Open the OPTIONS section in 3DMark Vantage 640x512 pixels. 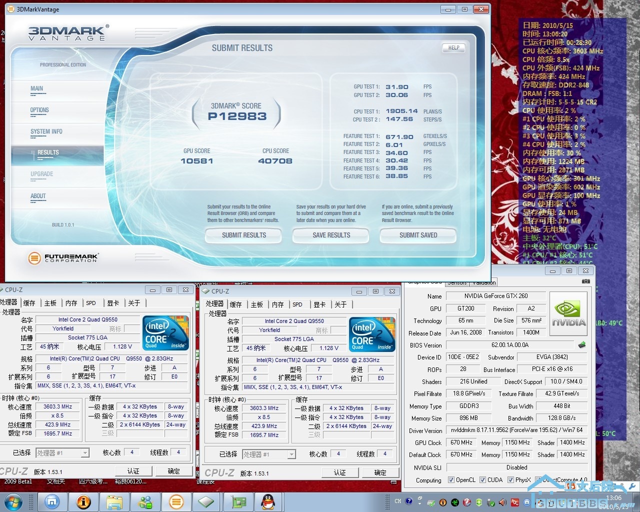[39, 110]
